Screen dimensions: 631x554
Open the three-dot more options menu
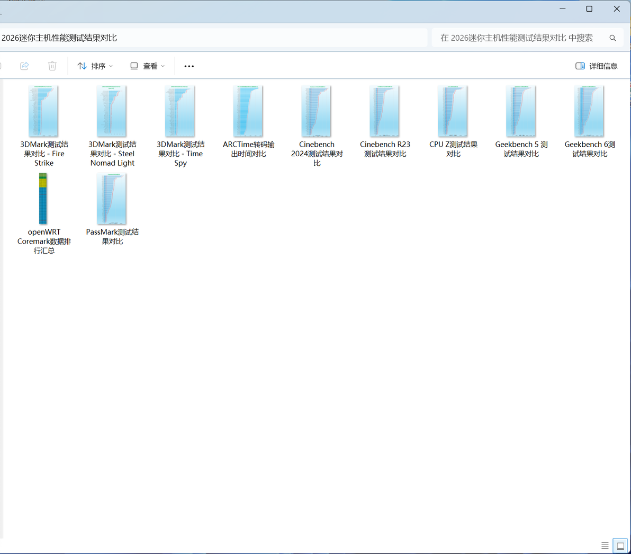click(x=189, y=66)
